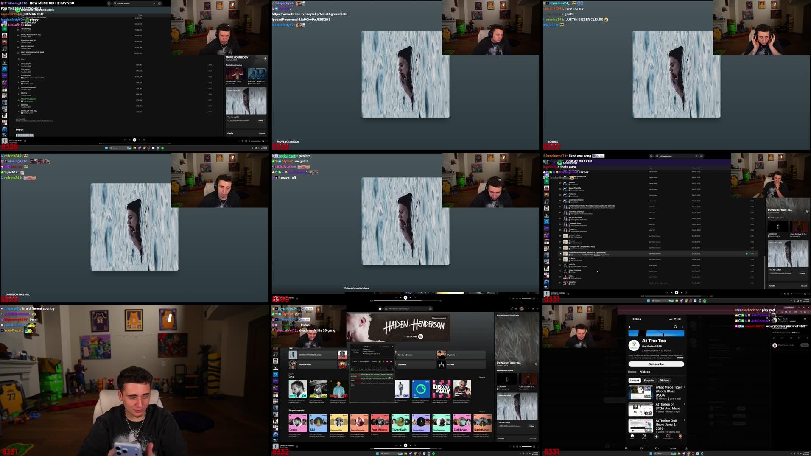Select the QUIT YOU track row
The width and height of the screenshot is (811, 456).
115,82
